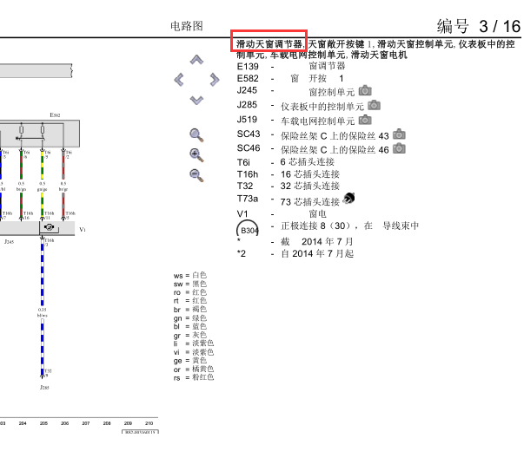
Task: Click the color key 'gr = 灰色'
Action: (190, 335)
